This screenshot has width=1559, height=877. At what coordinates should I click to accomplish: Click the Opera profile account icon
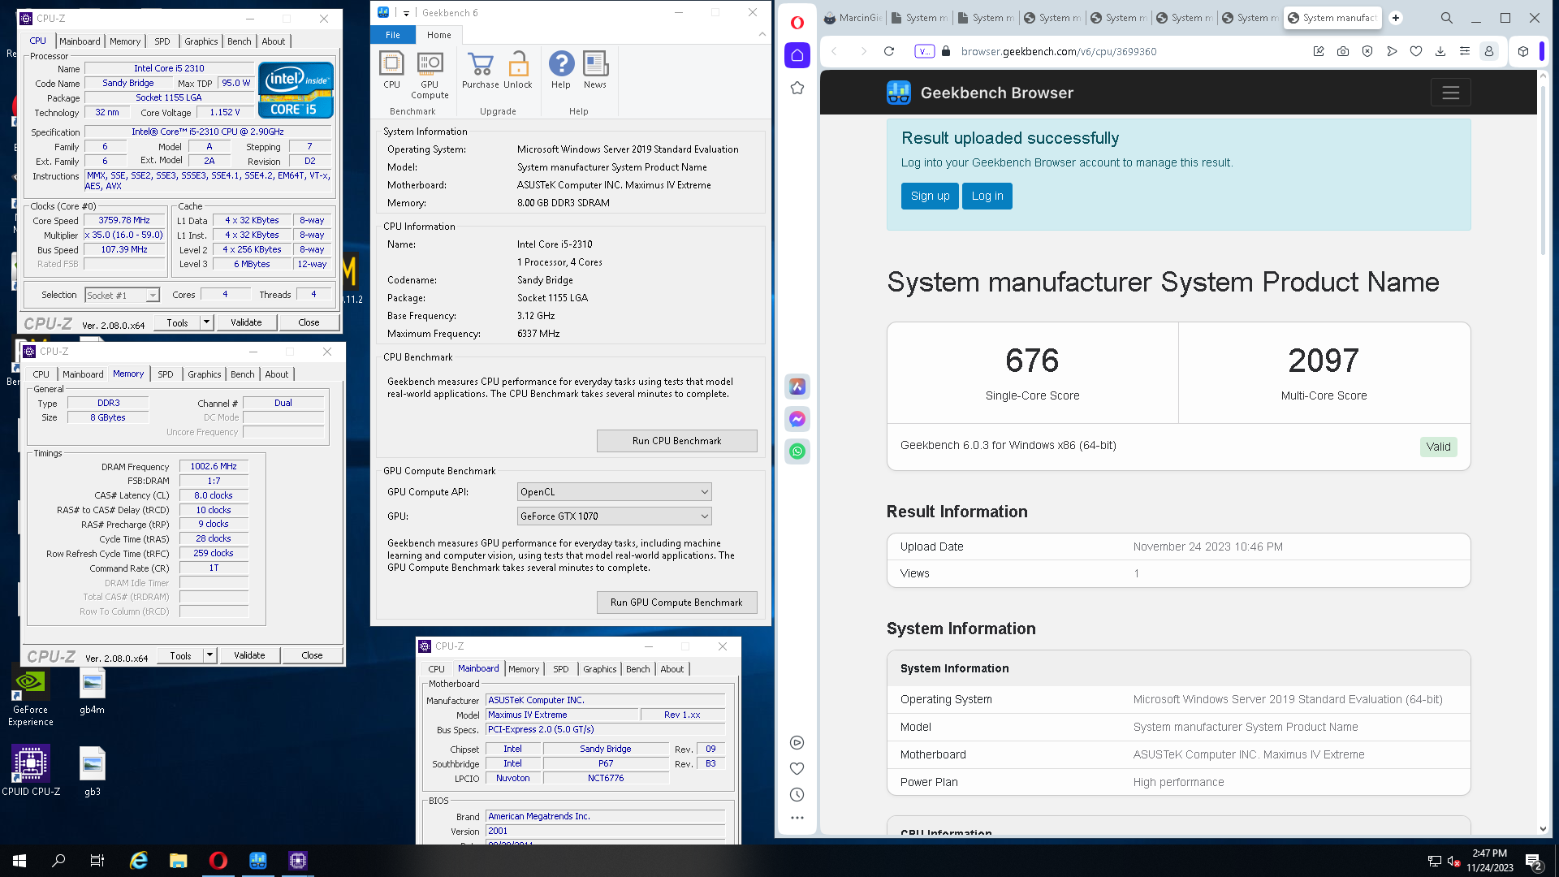coord(1489,51)
